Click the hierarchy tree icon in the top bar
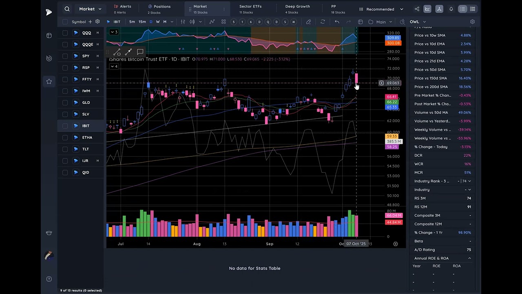 coord(439,9)
